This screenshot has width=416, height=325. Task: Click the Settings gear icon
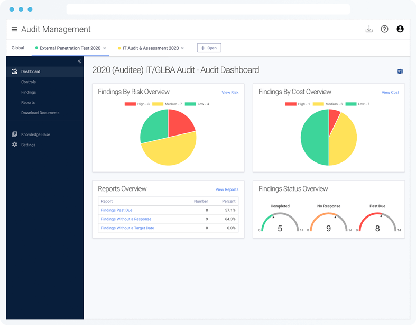(15, 145)
